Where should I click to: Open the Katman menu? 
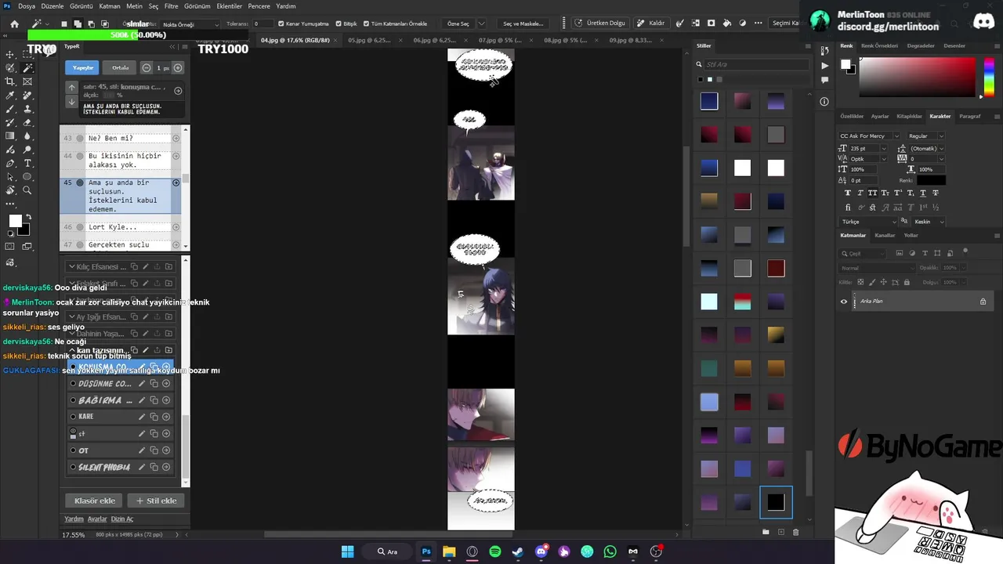(110, 5)
